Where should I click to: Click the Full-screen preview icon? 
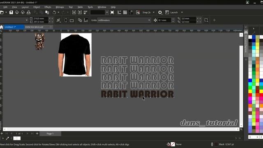[112, 12]
